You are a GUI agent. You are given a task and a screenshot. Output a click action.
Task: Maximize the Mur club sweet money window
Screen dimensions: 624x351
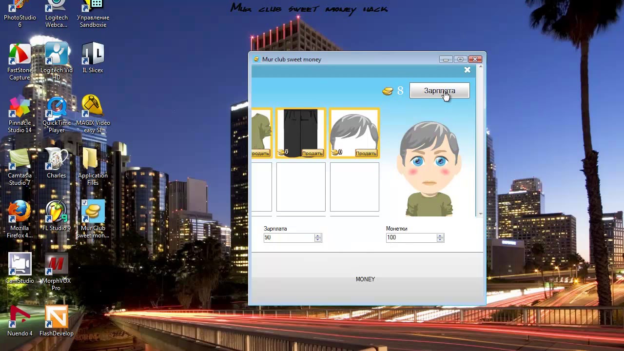pyautogui.click(x=460, y=59)
